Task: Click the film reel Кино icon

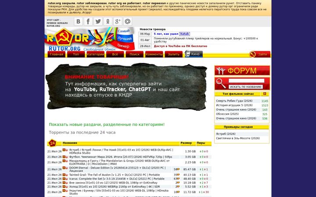Action: 187,54
